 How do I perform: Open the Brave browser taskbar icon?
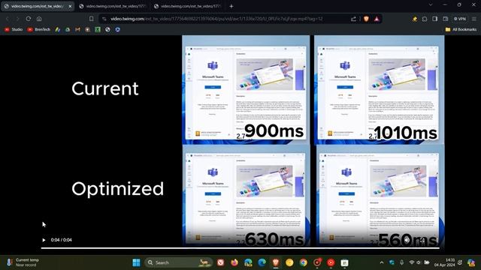276,262
